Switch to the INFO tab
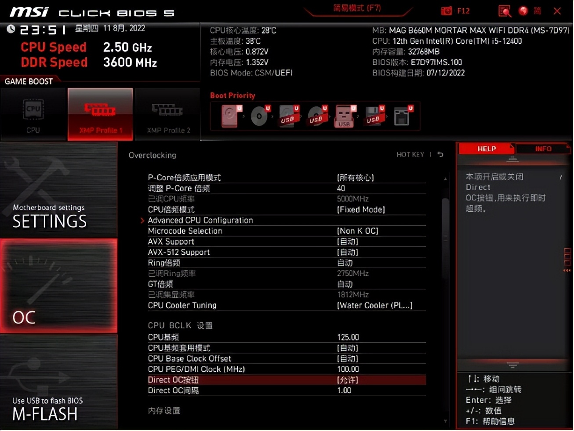 [543, 149]
